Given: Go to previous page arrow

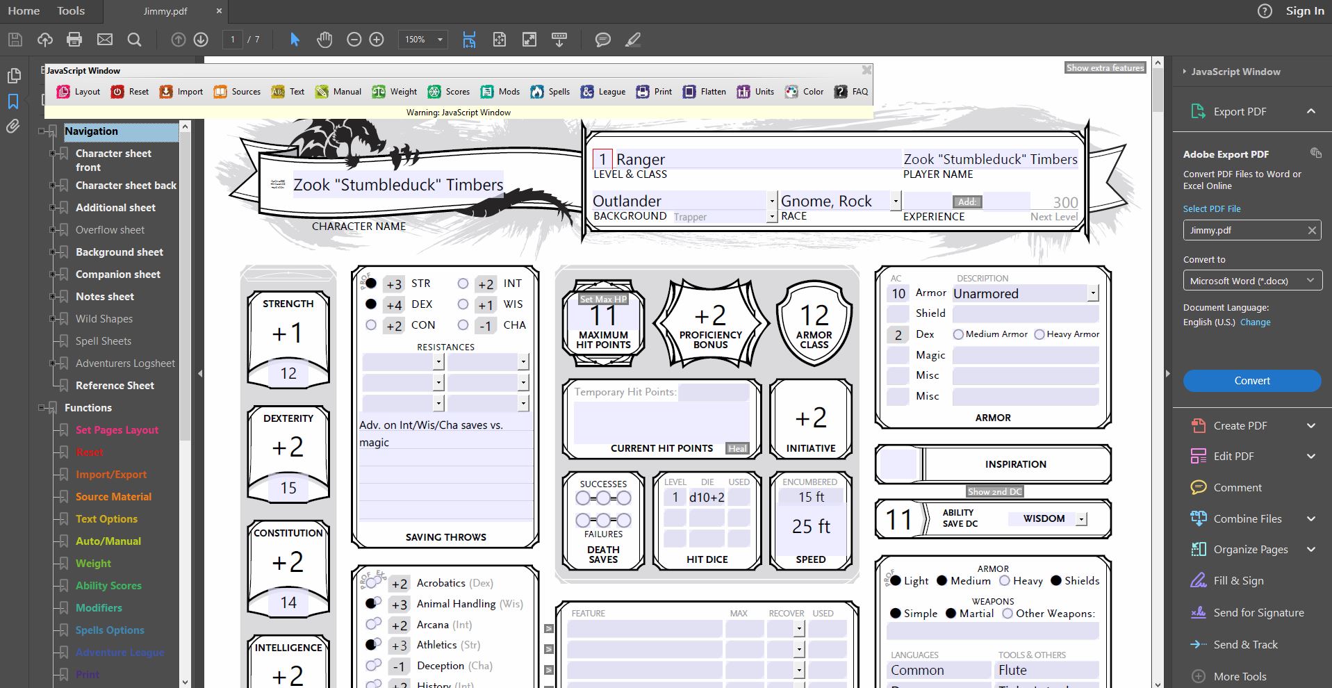Looking at the screenshot, I should (x=179, y=40).
